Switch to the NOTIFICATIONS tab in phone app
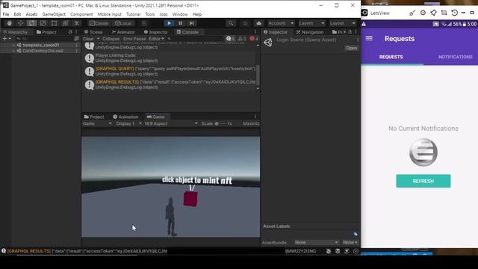The height and width of the screenshot is (269, 478). tap(455, 57)
